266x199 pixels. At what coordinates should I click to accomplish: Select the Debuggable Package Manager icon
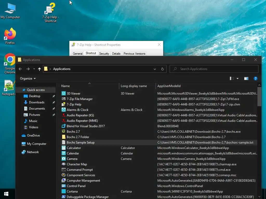(x=64, y=197)
